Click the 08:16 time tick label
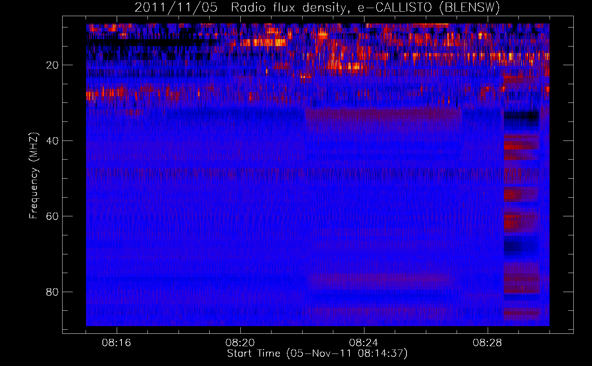The image size is (592, 366). [x=117, y=343]
